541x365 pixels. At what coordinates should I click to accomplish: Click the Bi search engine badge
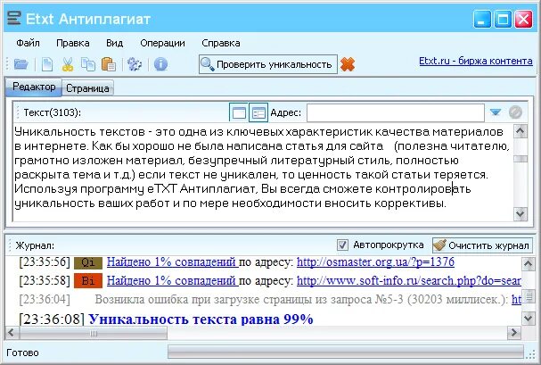[x=88, y=281]
